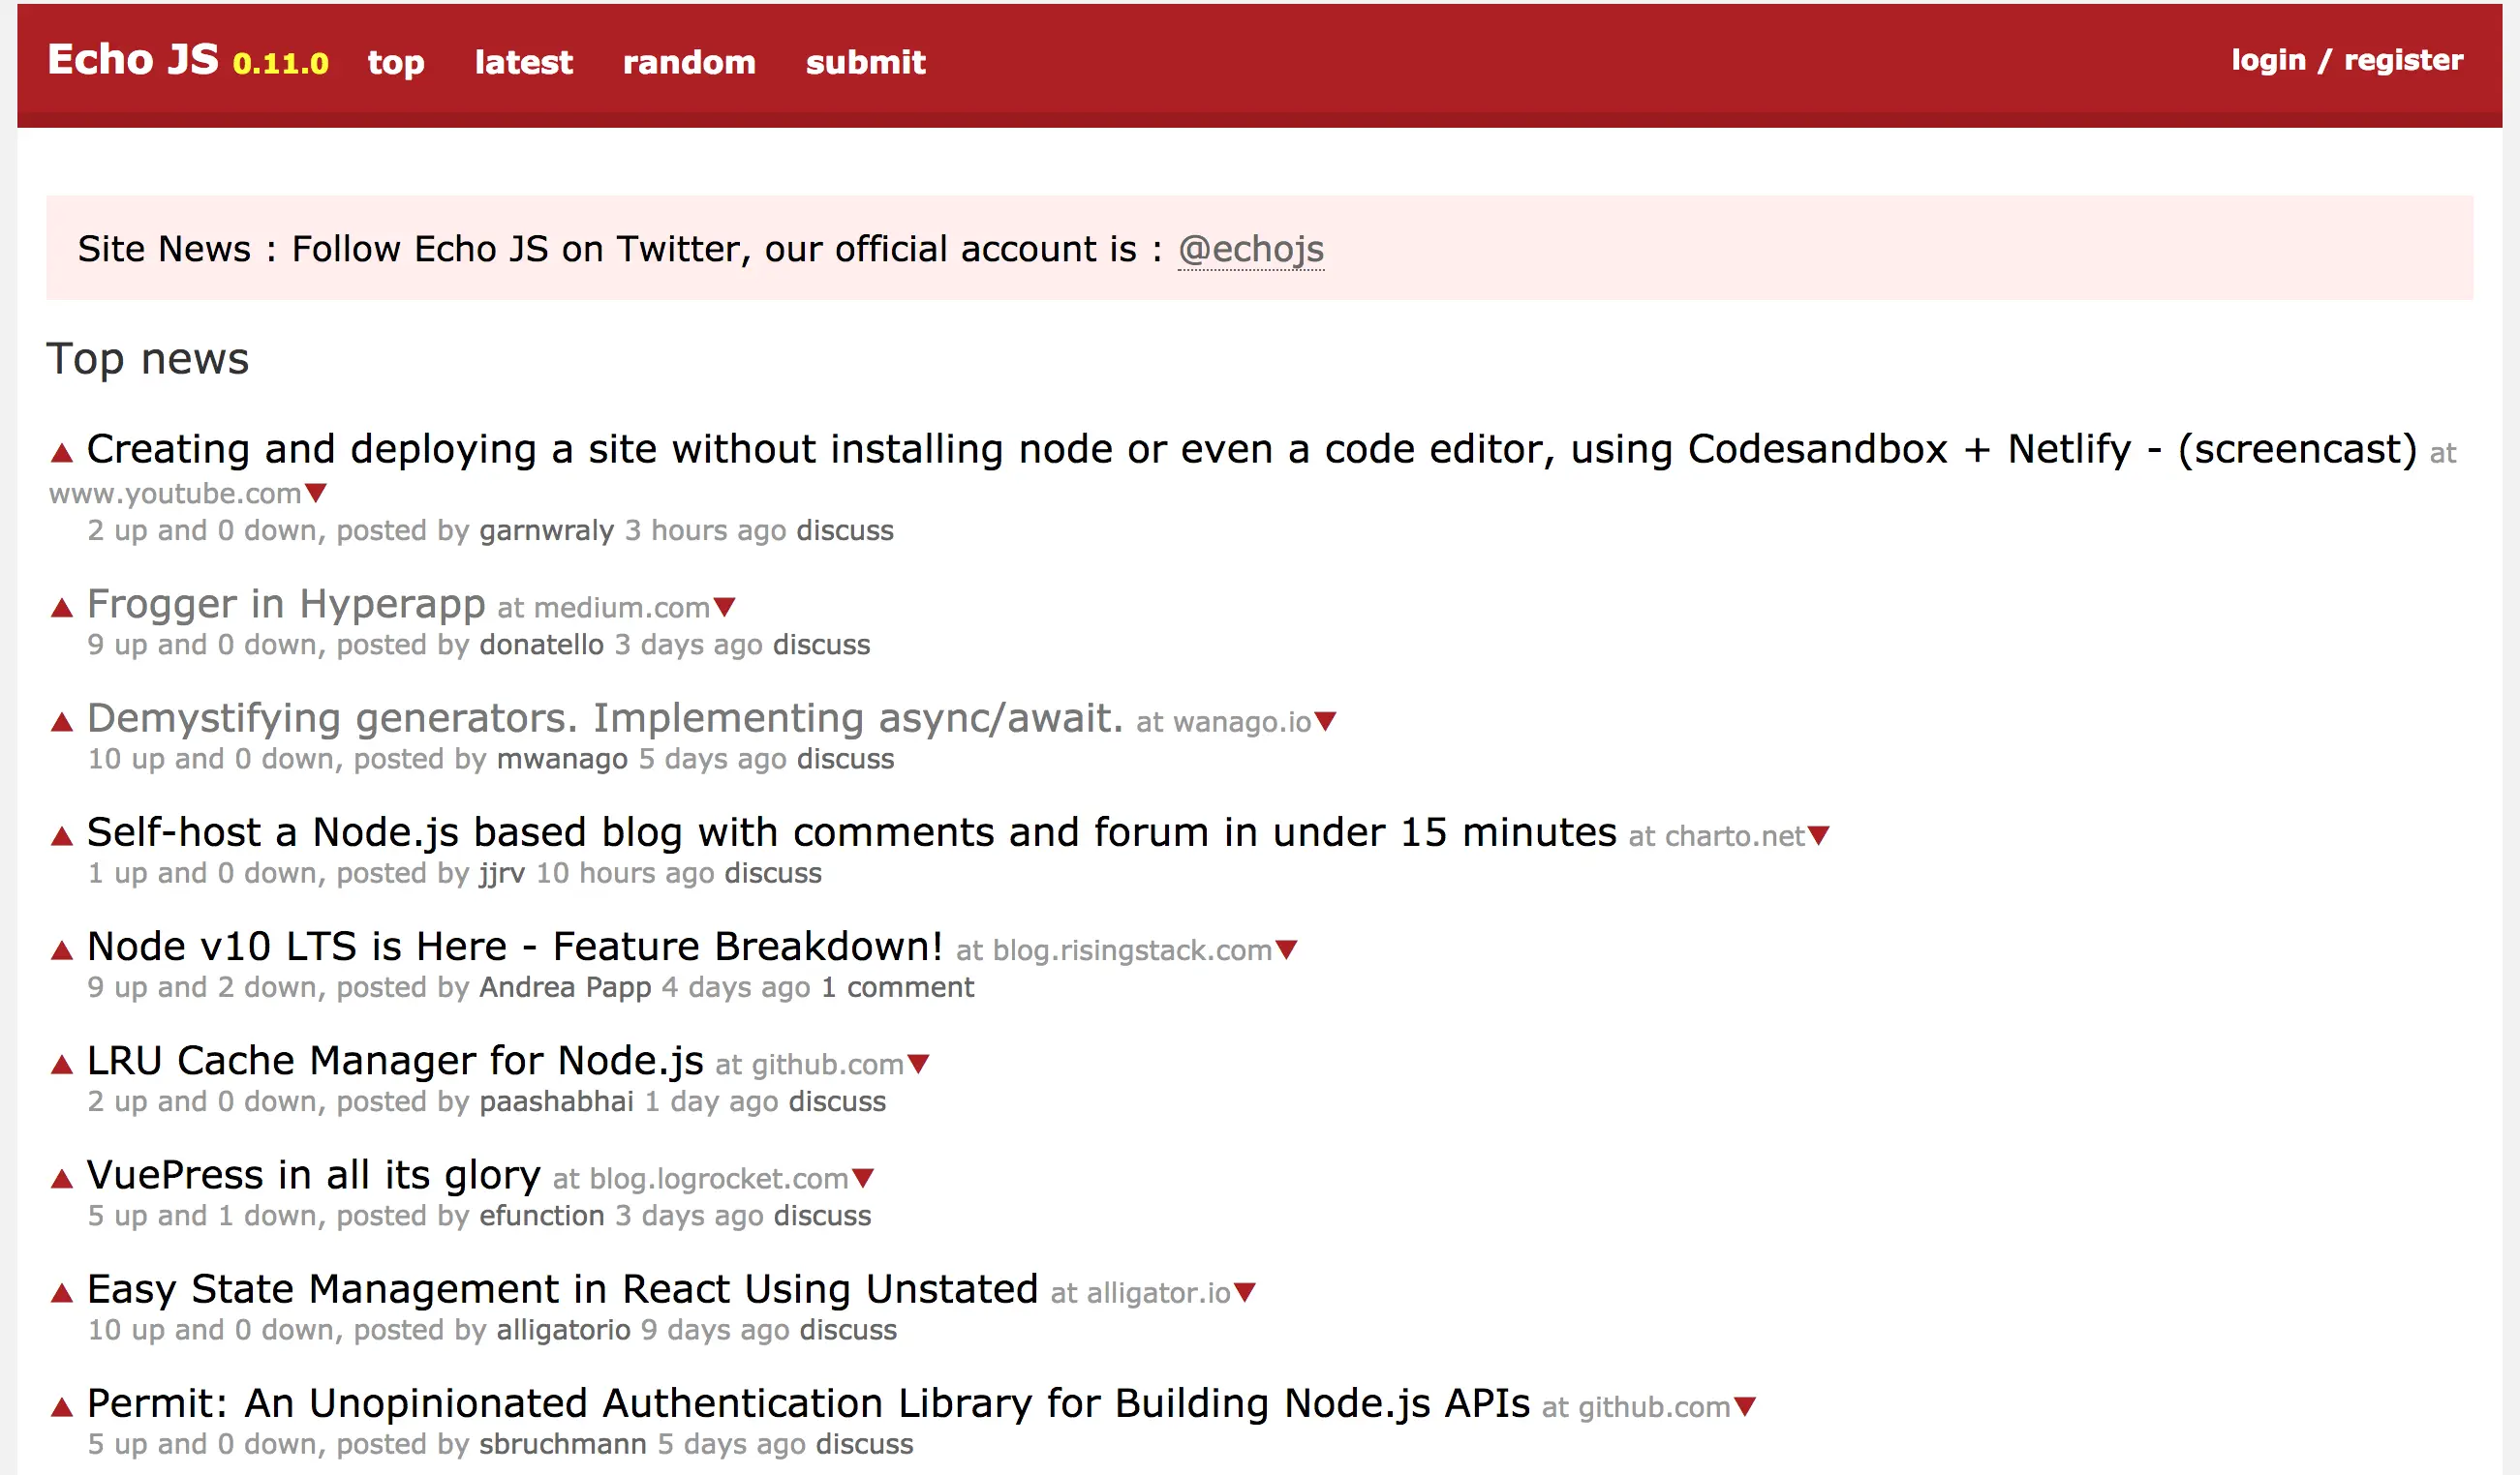Upvote the Codesandbox + Netlify screencast post

(62, 454)
